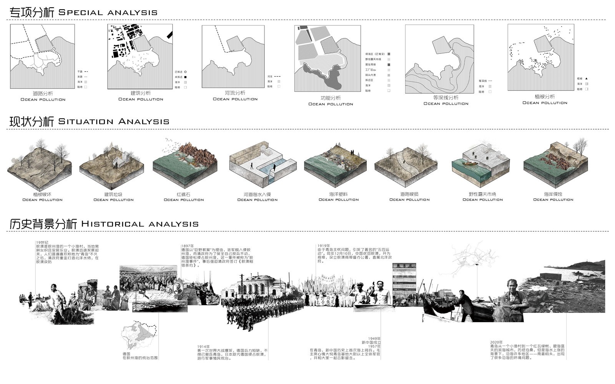This screenshot has width=615, height=384.
Task: Click the 干路 dashed line legend symbol
Action: 86,71
